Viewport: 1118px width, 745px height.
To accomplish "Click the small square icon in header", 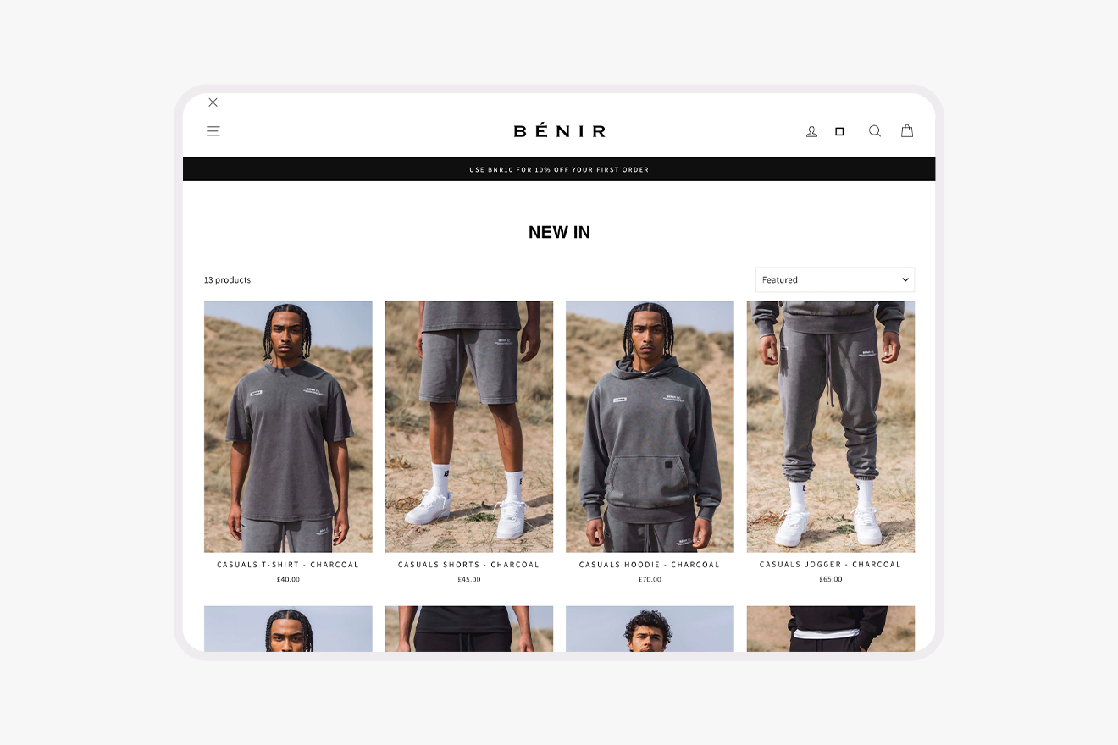I will (839, 131).
